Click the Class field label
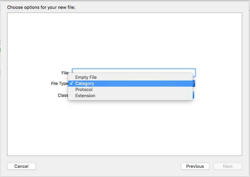This screenshot has width=250, height=177. [x=63, y=95]
